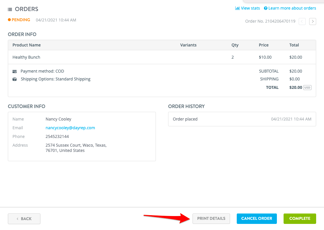324x230 pixels.
Task: Click the list icon beside the ORDERS heading
Action: click(10, 9)
